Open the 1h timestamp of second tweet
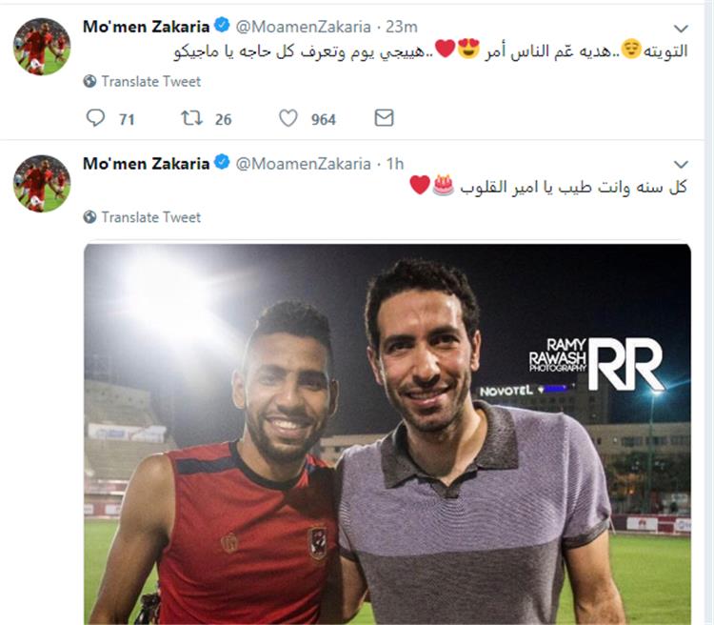 click(x=395, y=164)
